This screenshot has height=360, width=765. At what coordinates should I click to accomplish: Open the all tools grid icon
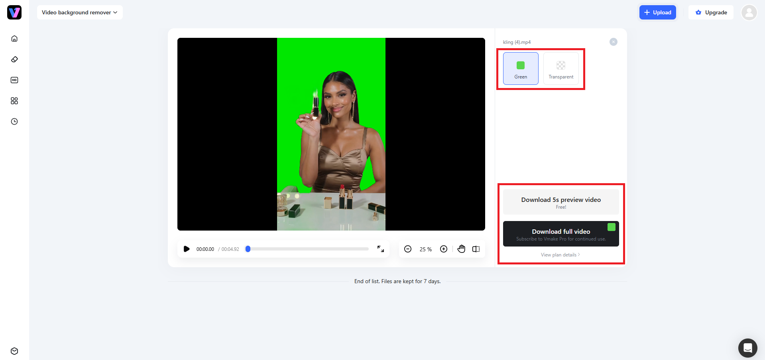[x=14, y=101]
